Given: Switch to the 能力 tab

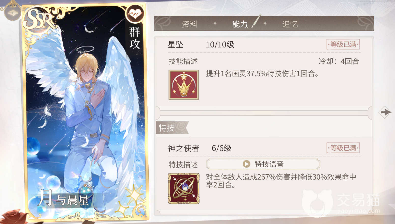Looking at the screenshot, I should click(240, 24).
